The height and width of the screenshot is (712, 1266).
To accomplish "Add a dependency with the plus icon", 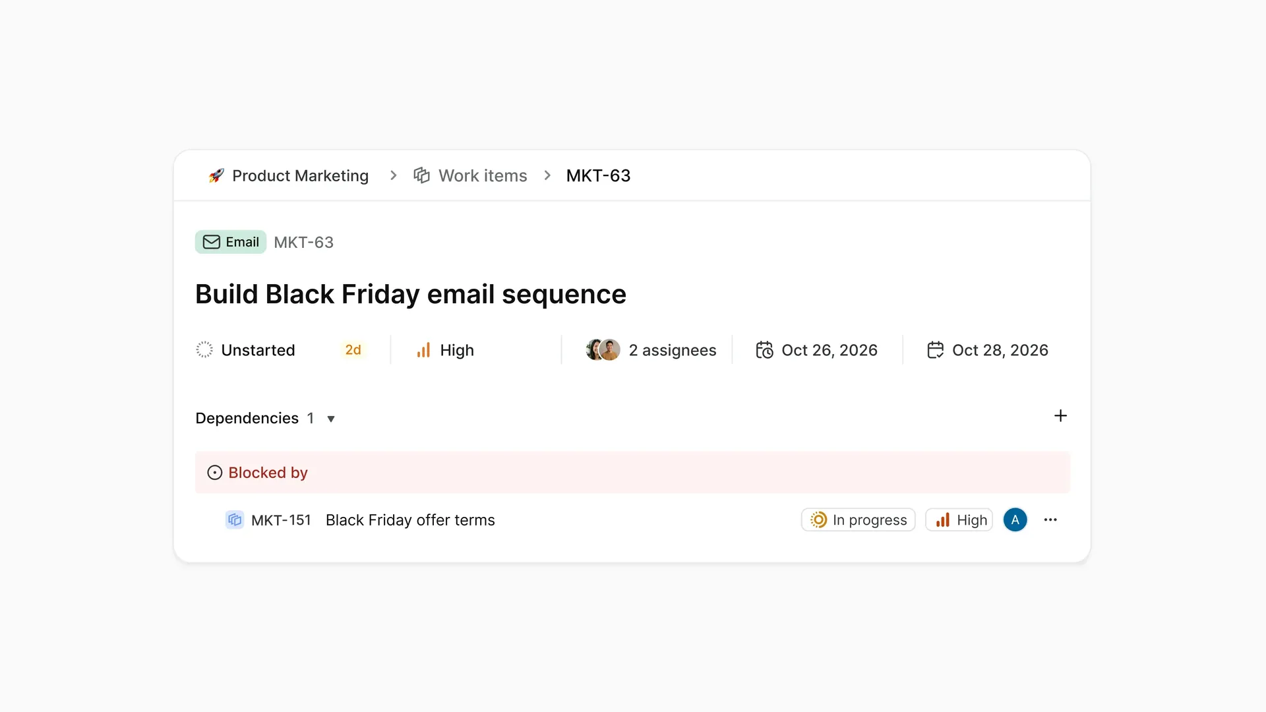I will [x=1060, y=416].
